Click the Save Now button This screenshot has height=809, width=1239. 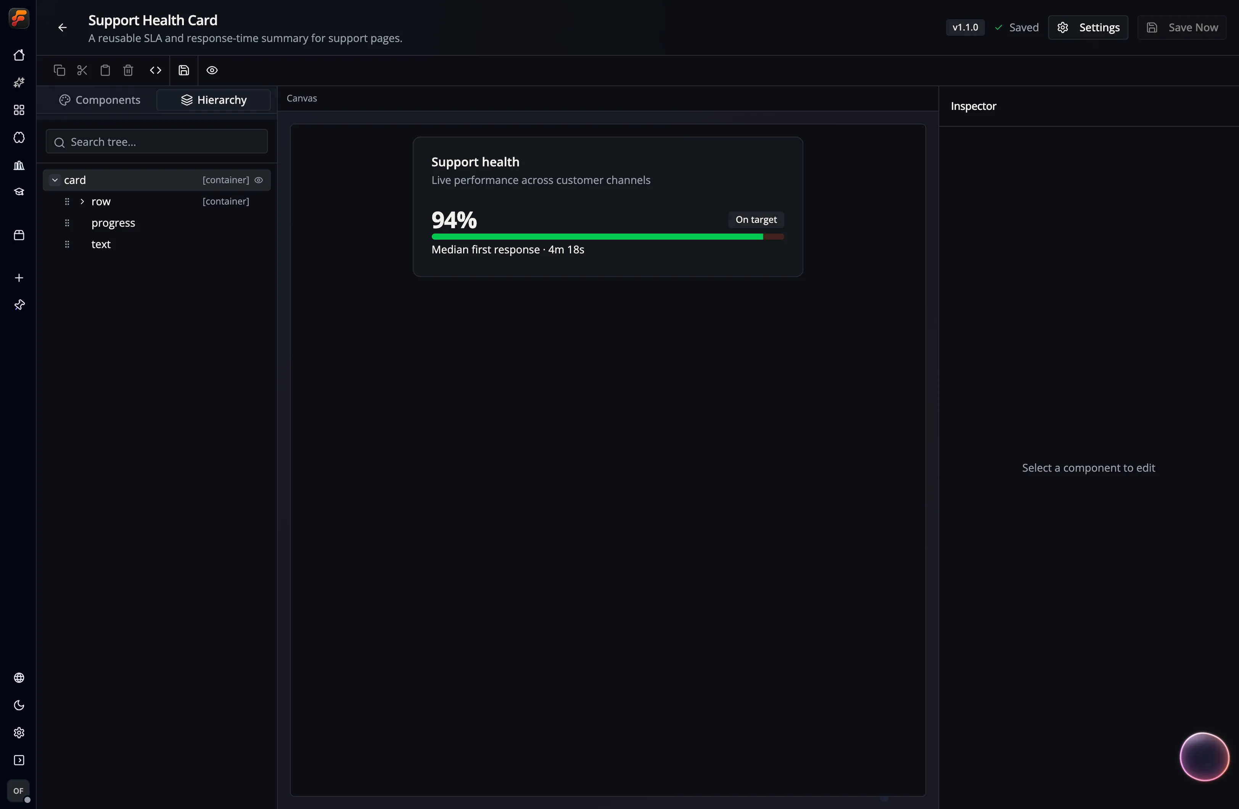pos(1182,27)
